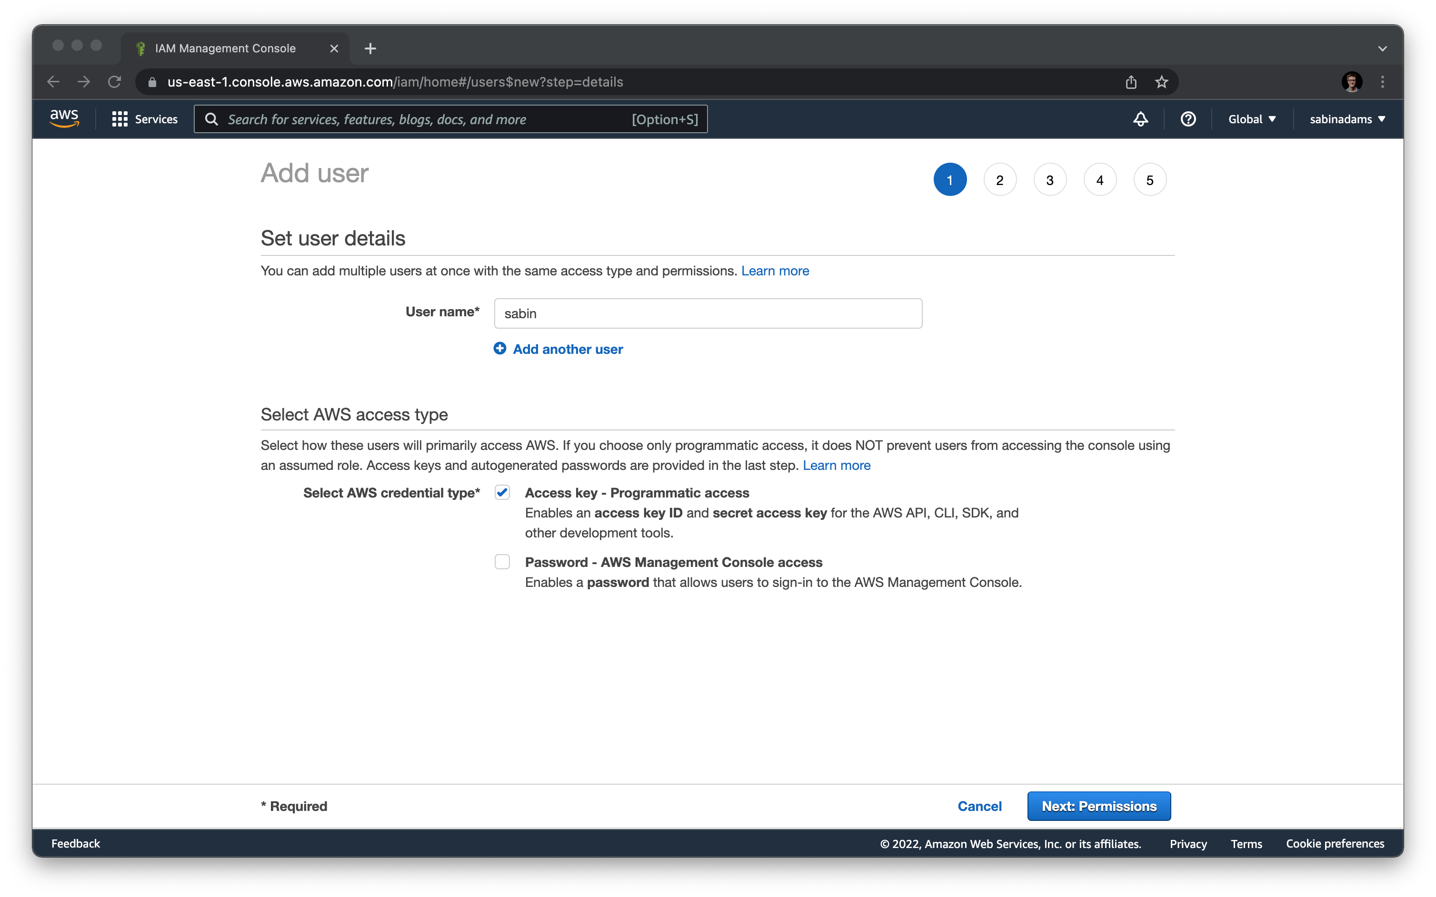The height and width of the screenshot is (897, 1436).
Task: Click the browser share icon
Action: coord(1131,82)
